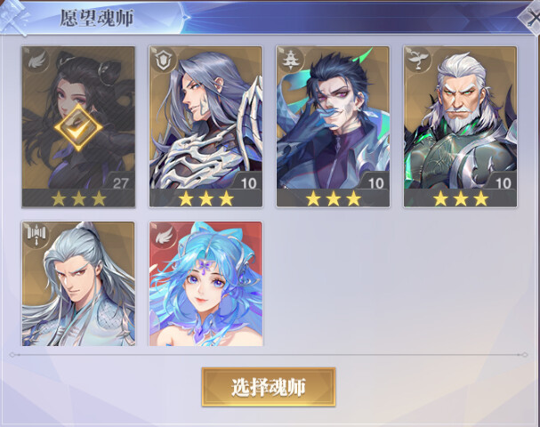This screenshot has width=540, height=427.
Task: Click the three stars under the purple-haired man card
Action: coord(206,198)
